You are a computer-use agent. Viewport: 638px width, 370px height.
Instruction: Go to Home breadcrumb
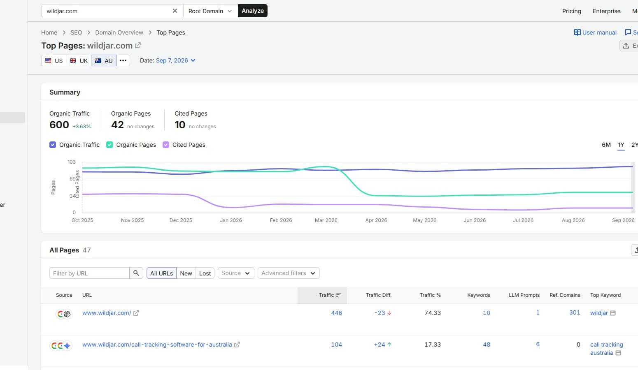click(x=49, y=32)
